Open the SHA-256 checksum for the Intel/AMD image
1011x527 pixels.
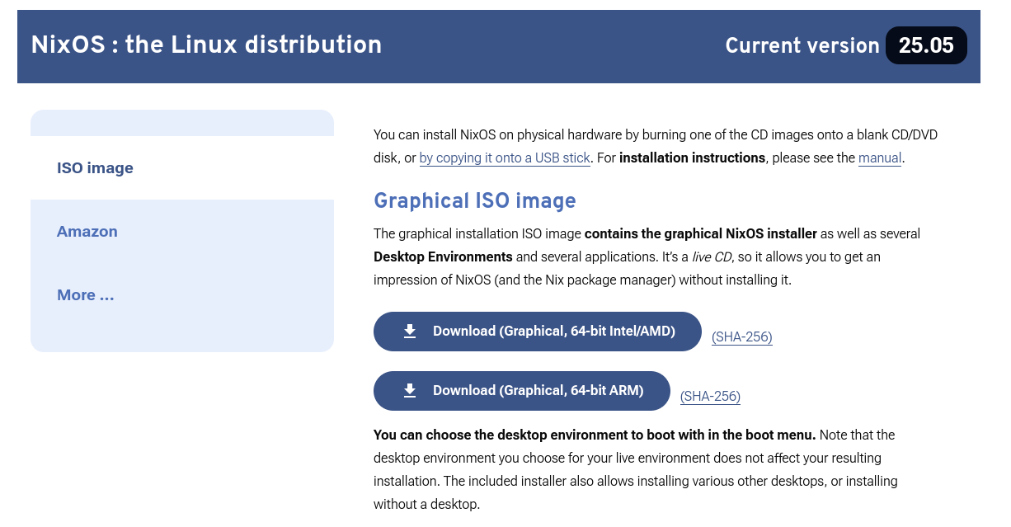(x=741, y=336)
